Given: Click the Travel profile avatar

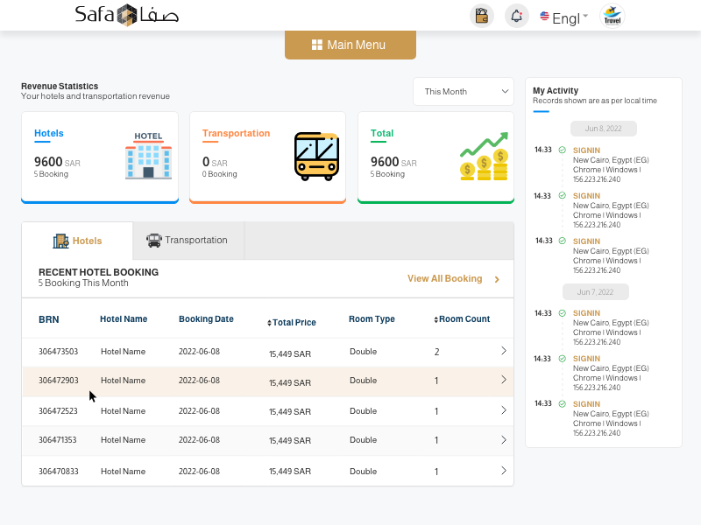Looking at the screenshot, I should click(x=612, y=16).
